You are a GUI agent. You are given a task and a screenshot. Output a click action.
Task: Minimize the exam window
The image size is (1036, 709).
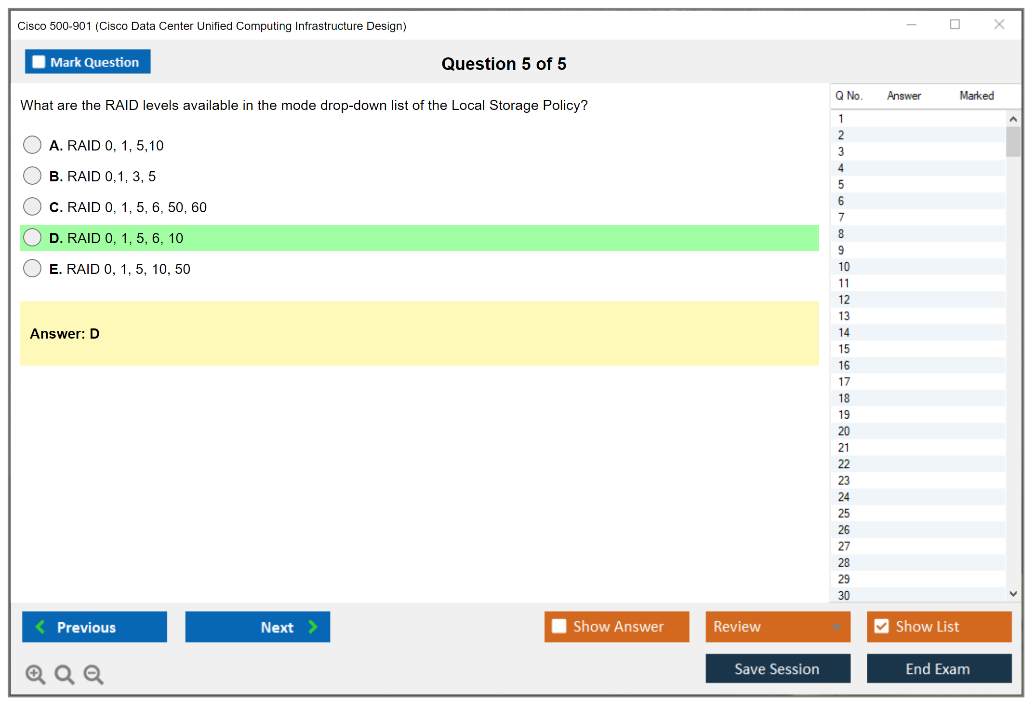coord(911,25)
